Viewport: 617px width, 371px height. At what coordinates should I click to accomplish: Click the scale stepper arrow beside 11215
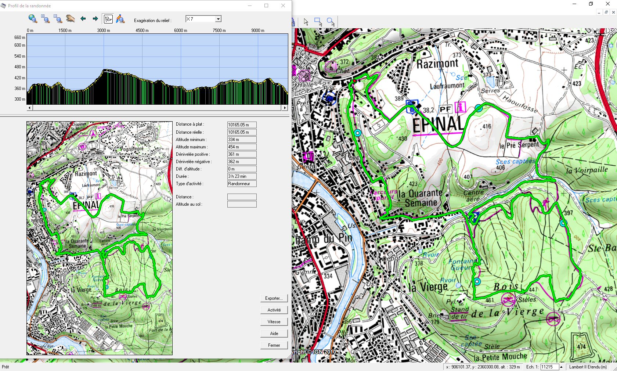[561, 367]
